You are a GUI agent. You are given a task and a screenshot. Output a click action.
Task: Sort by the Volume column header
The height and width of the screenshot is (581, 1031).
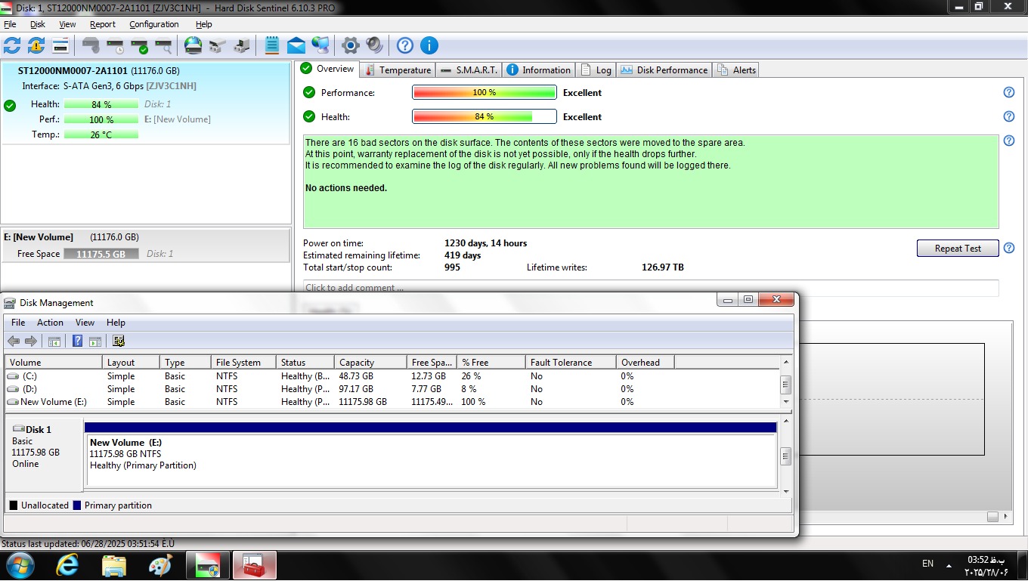[x=54, y=363]
